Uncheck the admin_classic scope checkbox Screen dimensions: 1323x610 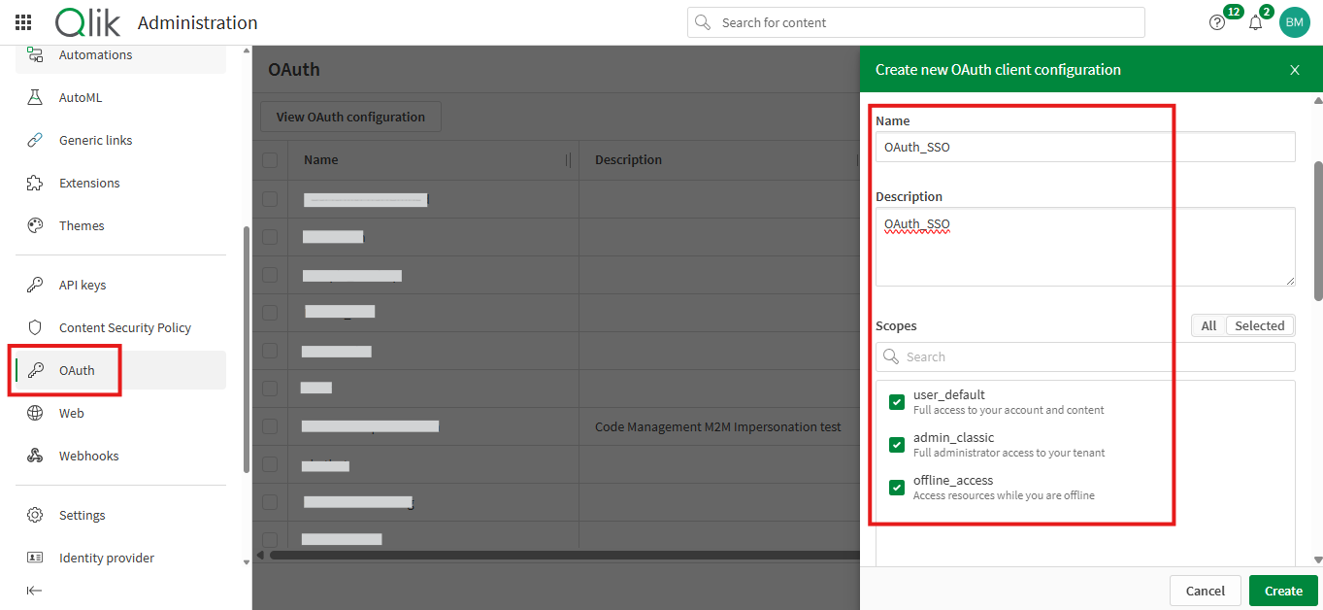pos(896,444)
